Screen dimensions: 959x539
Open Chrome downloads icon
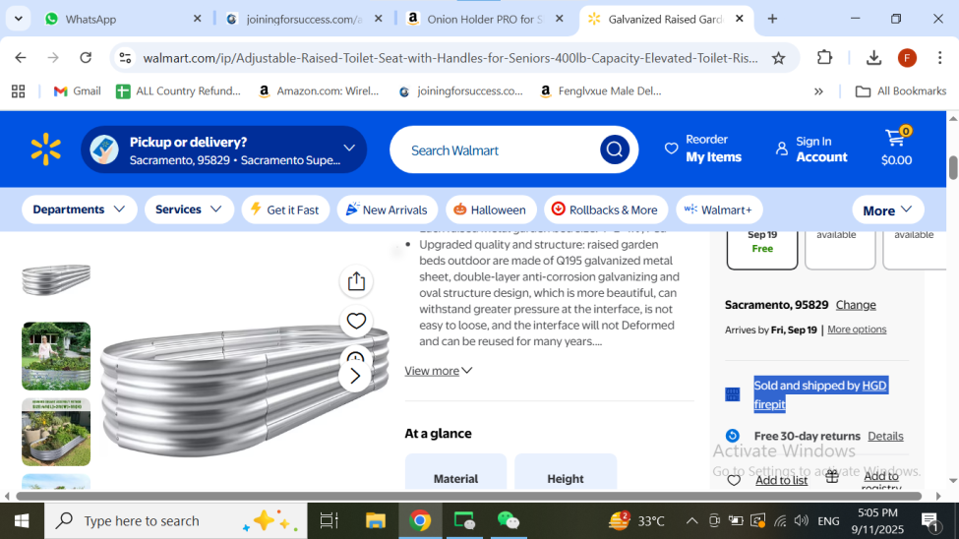coord(873,58)
